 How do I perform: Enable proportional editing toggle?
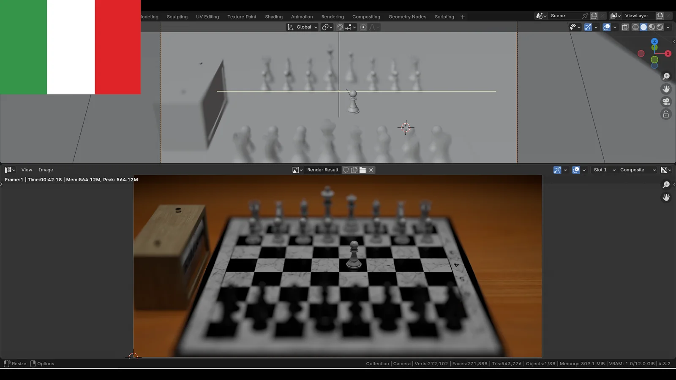[363, 27]
